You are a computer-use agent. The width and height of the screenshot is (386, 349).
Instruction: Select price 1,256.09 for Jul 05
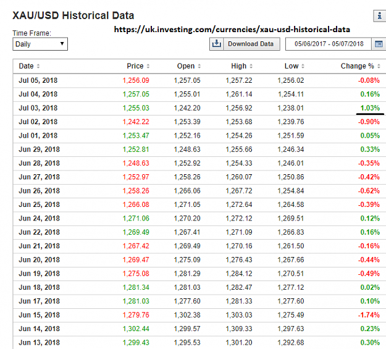point(136,80)
